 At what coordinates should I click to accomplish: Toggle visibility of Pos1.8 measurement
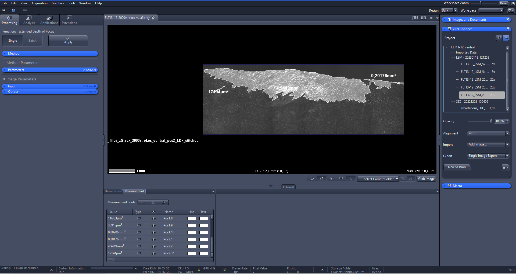point(153,218)
